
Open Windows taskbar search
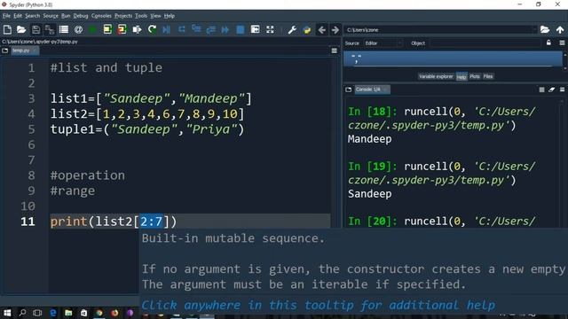[x=22, y=313]
